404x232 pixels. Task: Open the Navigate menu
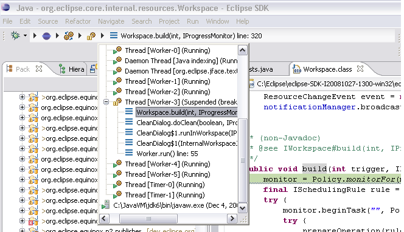pyautogui.click(x=111, y=21)
